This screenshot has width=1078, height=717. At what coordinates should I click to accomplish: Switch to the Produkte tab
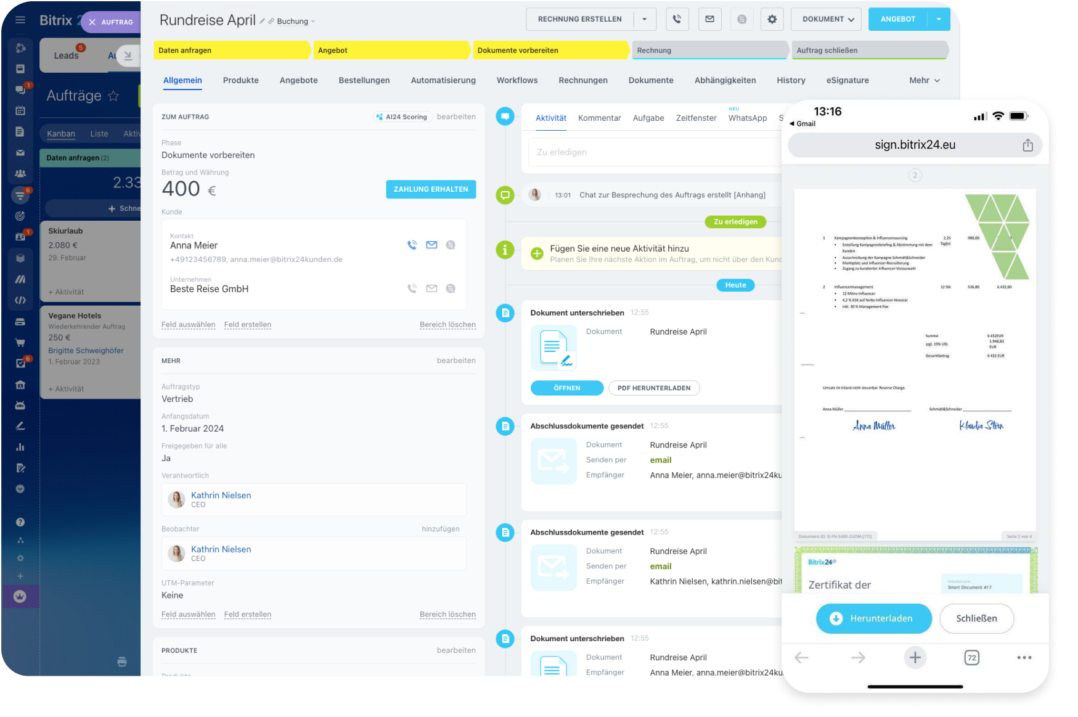(x=240, y=80)
